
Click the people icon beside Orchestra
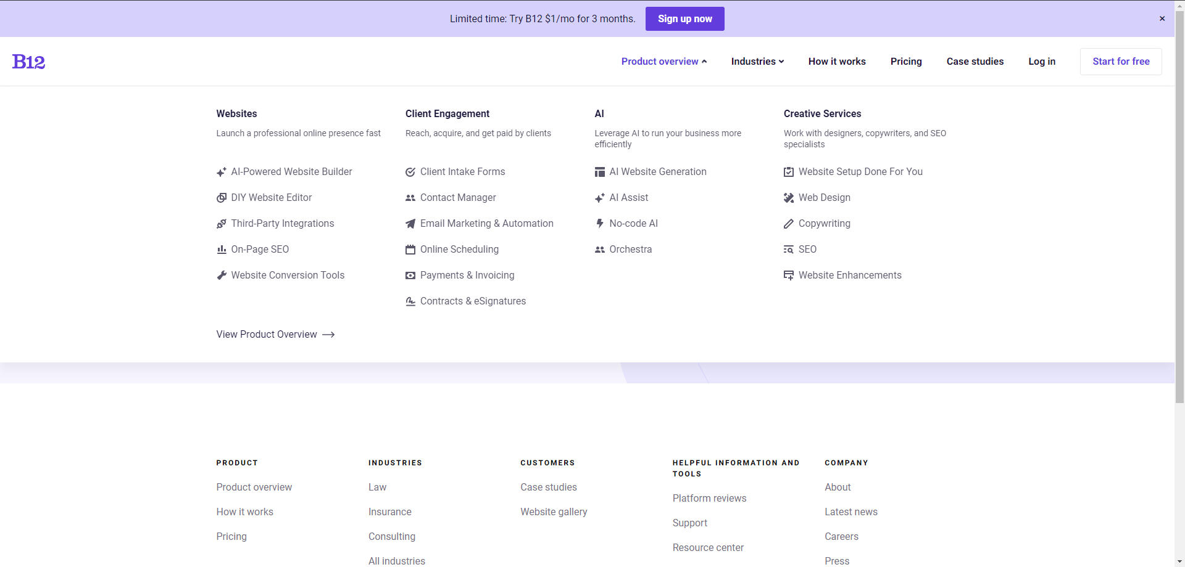coord(599,250)
